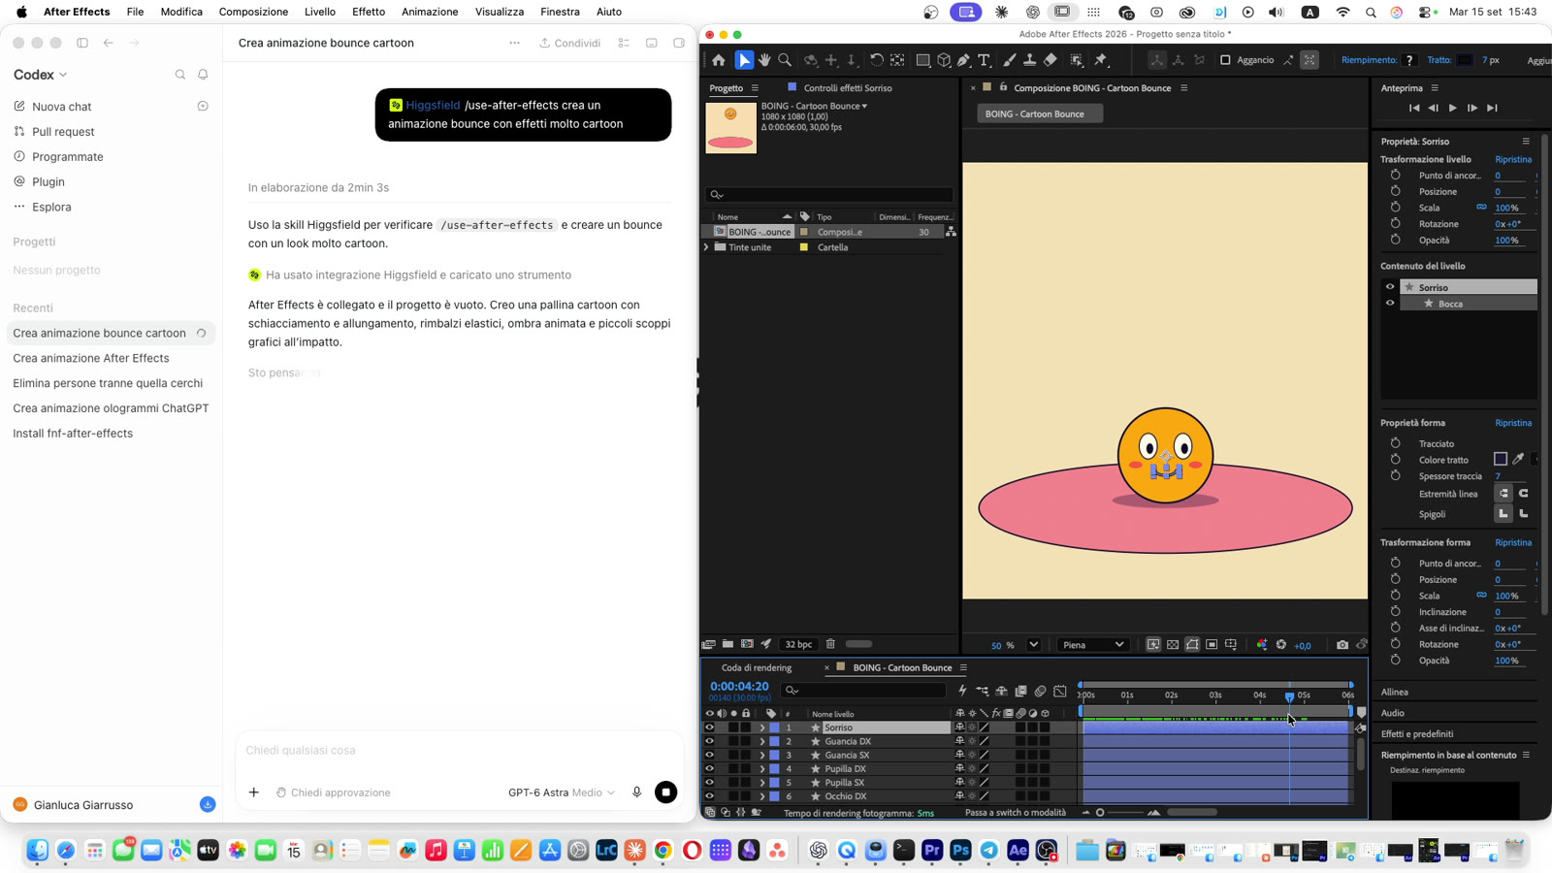
Task: Select the Hand tool in After Effects
Action: click(x=764, y=60)
